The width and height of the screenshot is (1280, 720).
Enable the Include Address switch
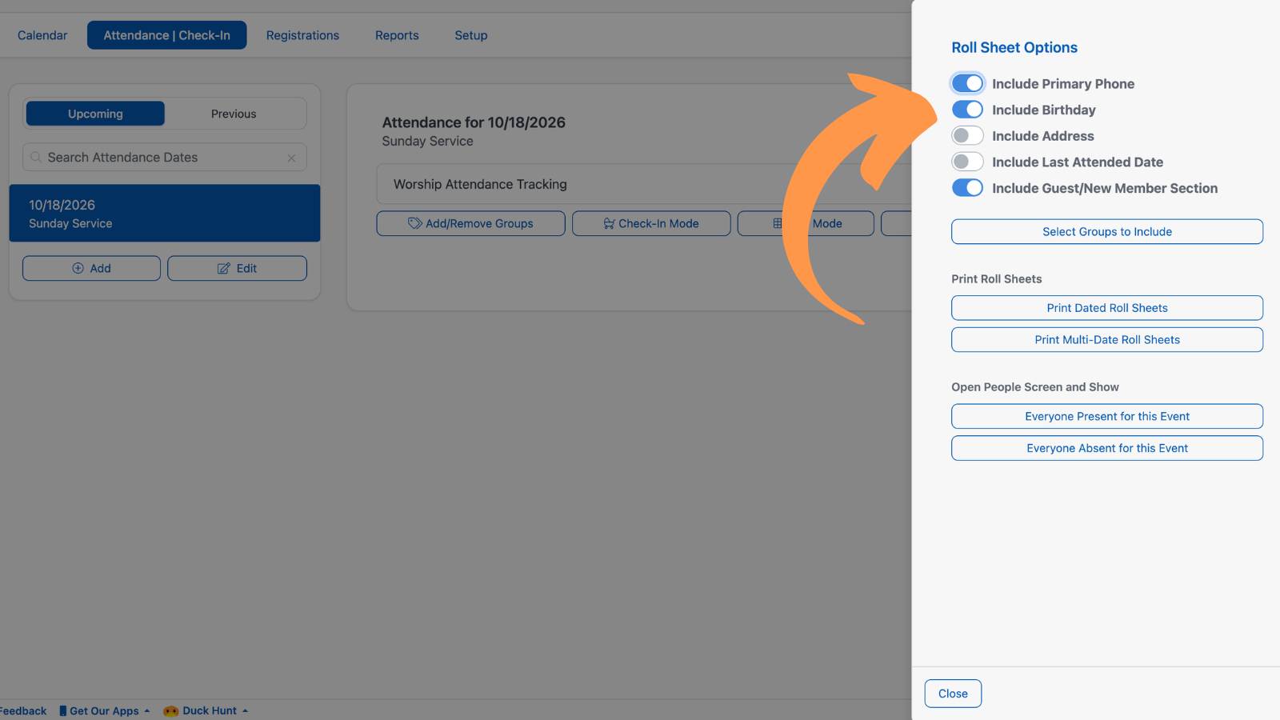tap(967, 136)
